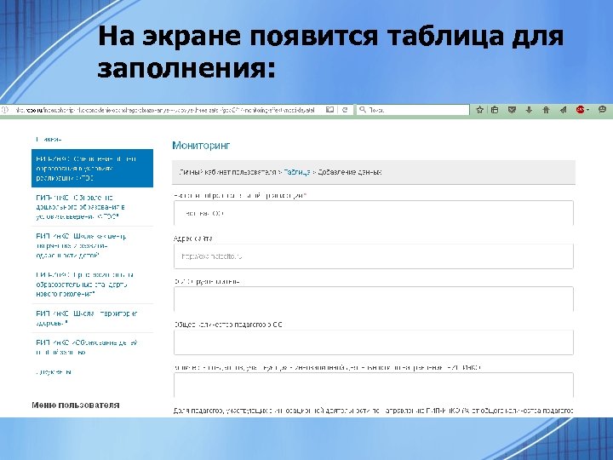Click the organization name input field
This screenshot has width=613, height=460.
coord(374,213)
